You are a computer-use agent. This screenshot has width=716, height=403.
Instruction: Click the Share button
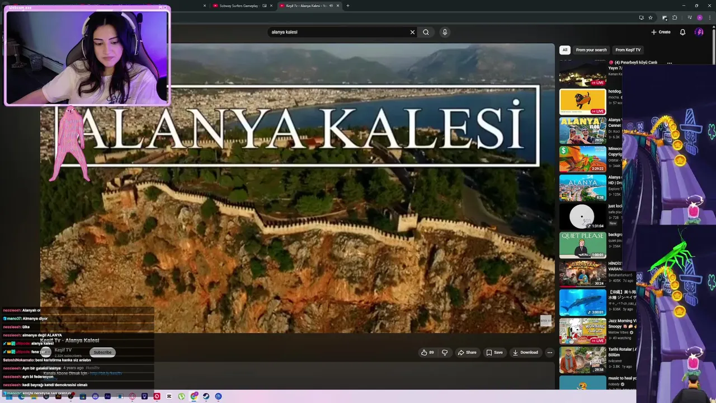(x=467, y=353)
